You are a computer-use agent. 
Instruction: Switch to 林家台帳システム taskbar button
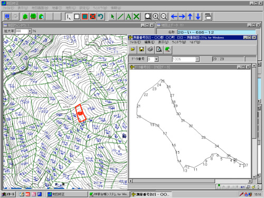click(x=109, y=194)
